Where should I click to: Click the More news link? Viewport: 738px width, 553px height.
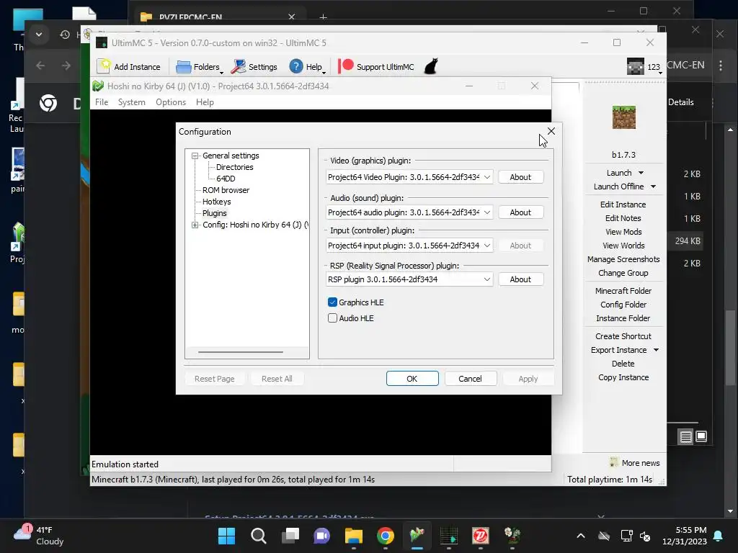tap(641, 463)
